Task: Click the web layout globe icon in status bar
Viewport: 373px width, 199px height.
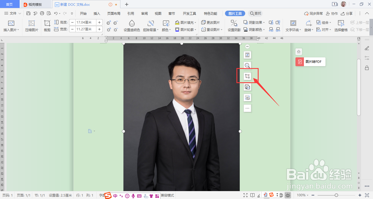Action: click(281, 195)
